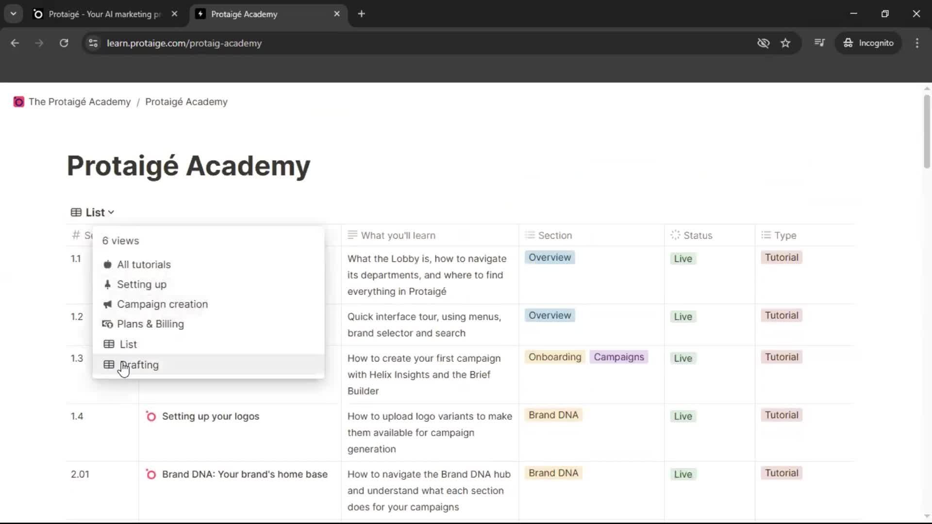Click the Overview status tag on row 1.1
This screenshot has height=524, width=932.
[549, 258]
